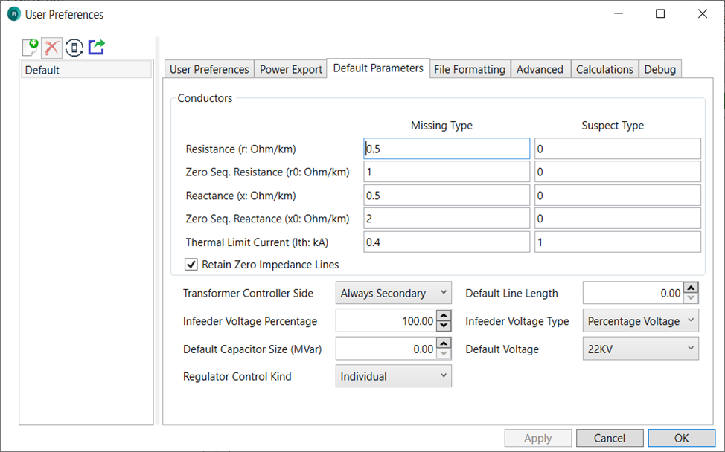Open the Transformer Controller Side dropdown
This screenshot has width=725, height=452.
(x=393, y=294)
